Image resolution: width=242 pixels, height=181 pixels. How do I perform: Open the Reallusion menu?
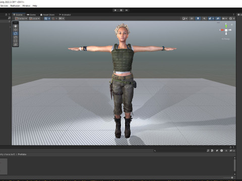coord(15,6)
